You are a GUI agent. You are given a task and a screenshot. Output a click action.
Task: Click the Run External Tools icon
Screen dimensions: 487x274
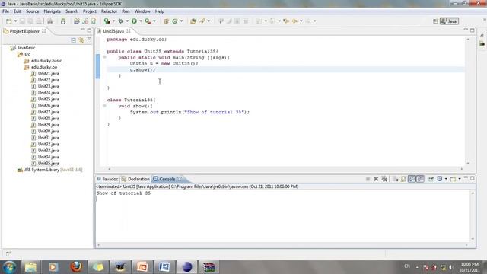[148, 21]
